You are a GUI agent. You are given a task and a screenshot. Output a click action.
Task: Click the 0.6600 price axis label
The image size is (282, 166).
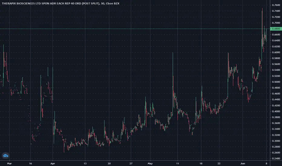coord(276,34)
